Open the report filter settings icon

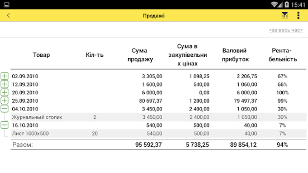tap(285, 15)
